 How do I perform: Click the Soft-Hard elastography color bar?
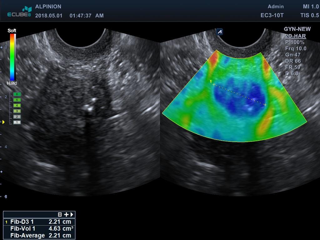pyautogui.click(x=12, y=57)
